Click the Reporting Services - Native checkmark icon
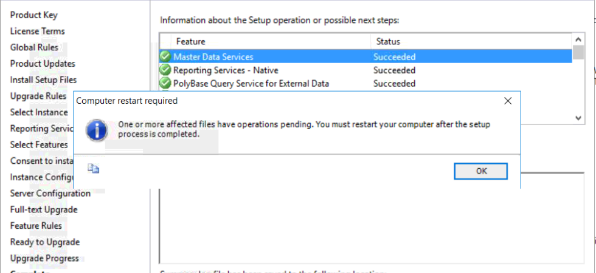 tap(165, 70)
